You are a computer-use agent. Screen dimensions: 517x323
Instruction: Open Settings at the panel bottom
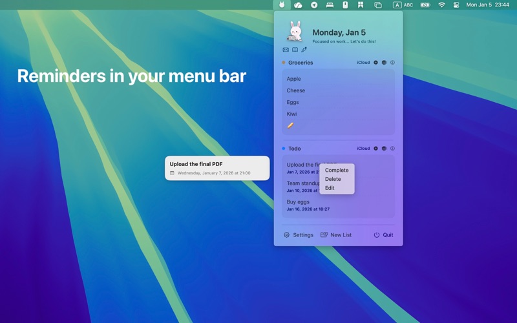tap(299, 235)
